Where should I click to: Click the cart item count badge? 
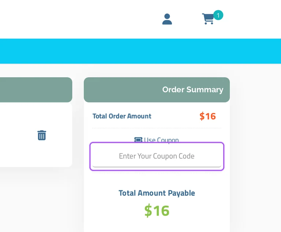[218, 15]
